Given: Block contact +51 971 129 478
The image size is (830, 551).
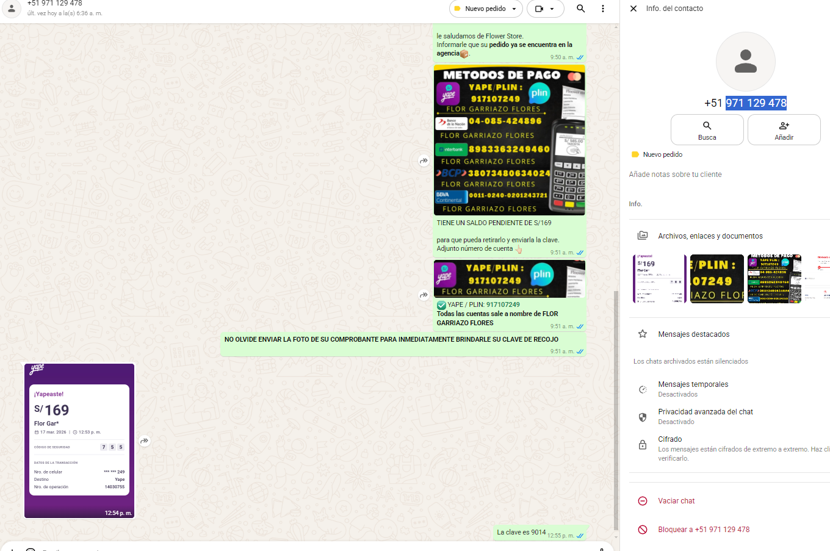Looking at the screenshot, I should tap(703, 530).
